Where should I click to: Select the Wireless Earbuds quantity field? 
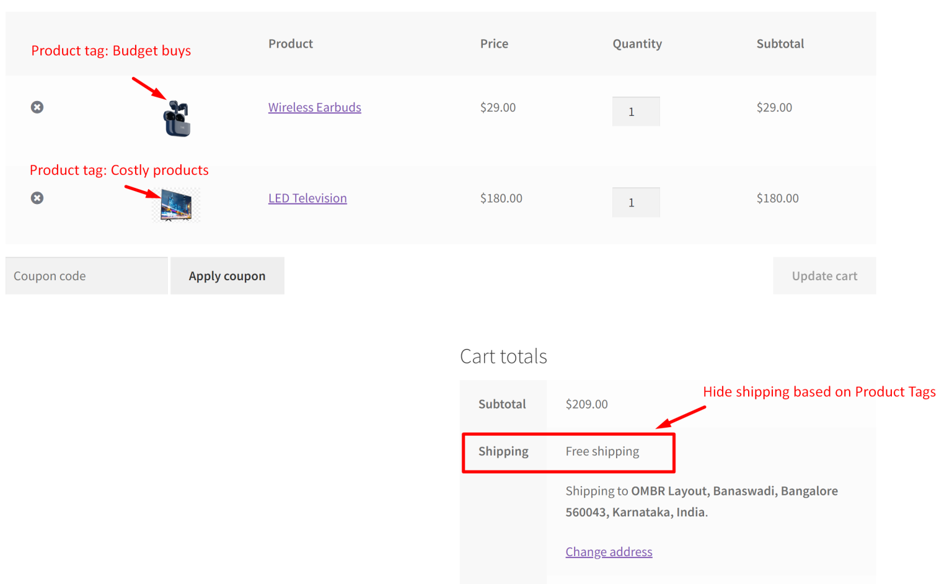coord(635,111)
